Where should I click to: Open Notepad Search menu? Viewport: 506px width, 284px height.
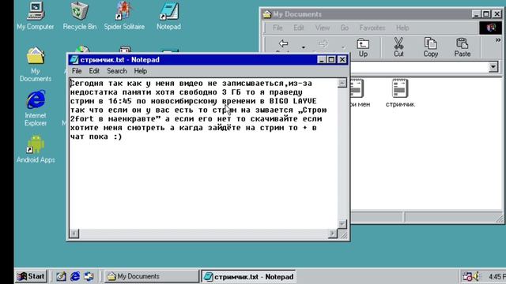[x=116, y=71]
